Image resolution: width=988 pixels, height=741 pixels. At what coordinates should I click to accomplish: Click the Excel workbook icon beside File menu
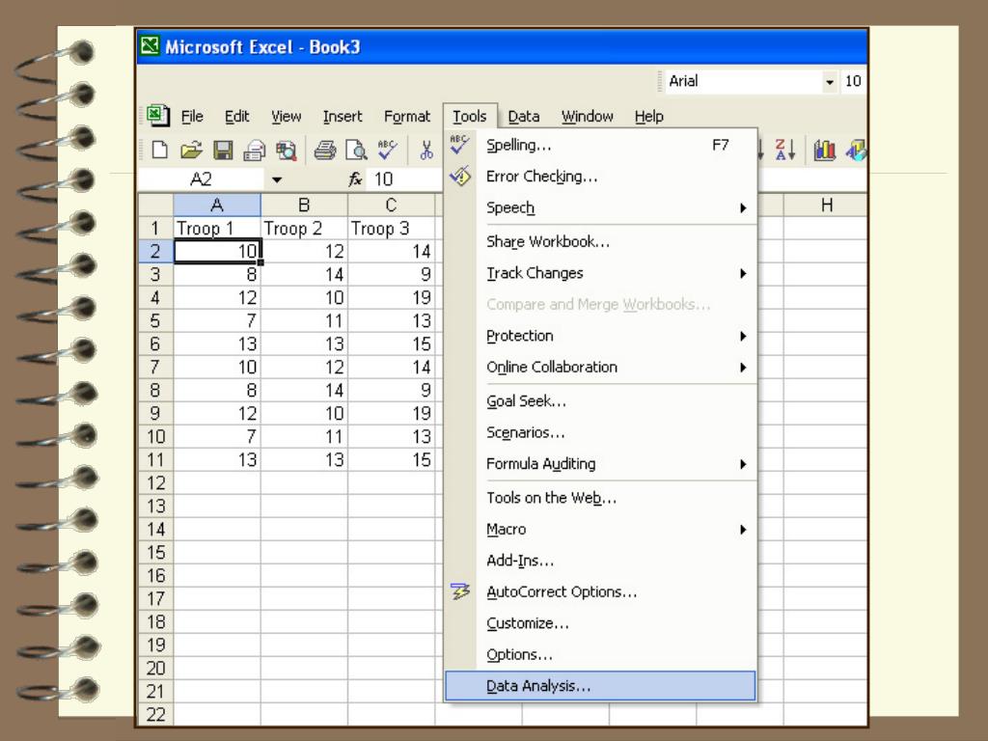(x=157, y=116)
